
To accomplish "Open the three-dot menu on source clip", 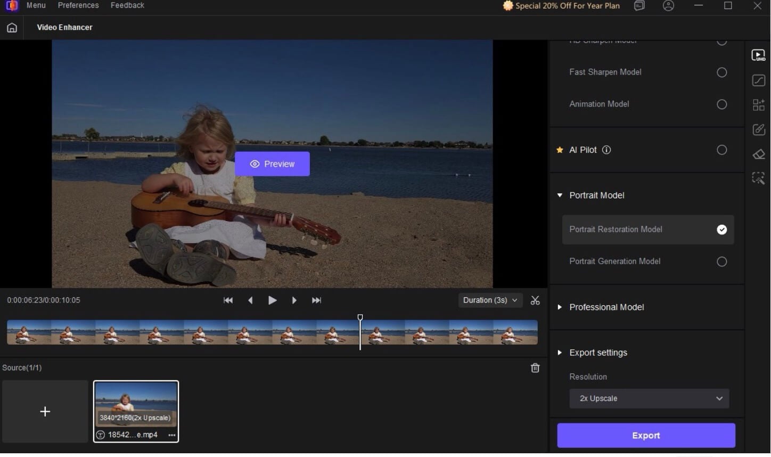I will (172, 435).
